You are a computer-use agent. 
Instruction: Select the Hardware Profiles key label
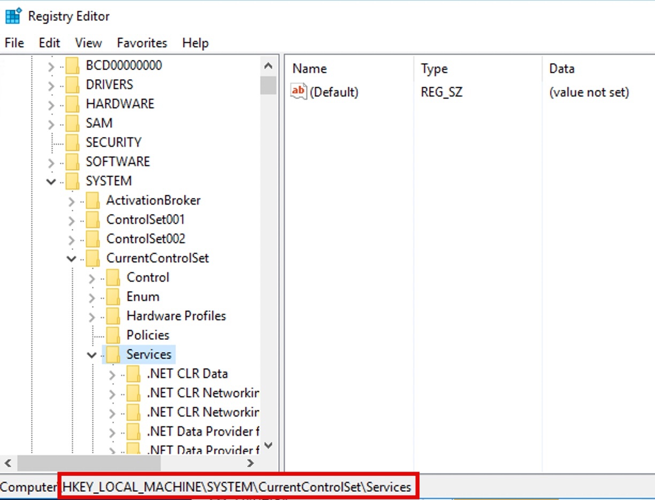(x=176, y=316)
